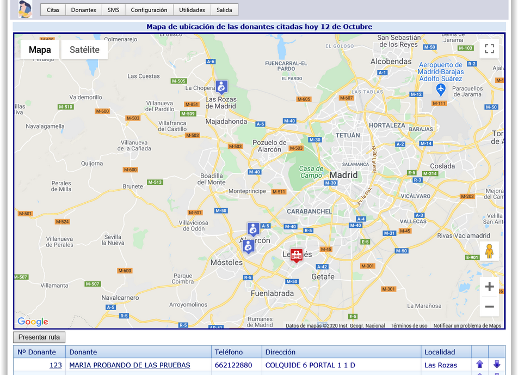Click the Brunete label on the map
Viewport: 518px width, 375px height.
[133, 186]
